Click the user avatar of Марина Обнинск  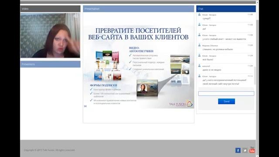[199, 45]
